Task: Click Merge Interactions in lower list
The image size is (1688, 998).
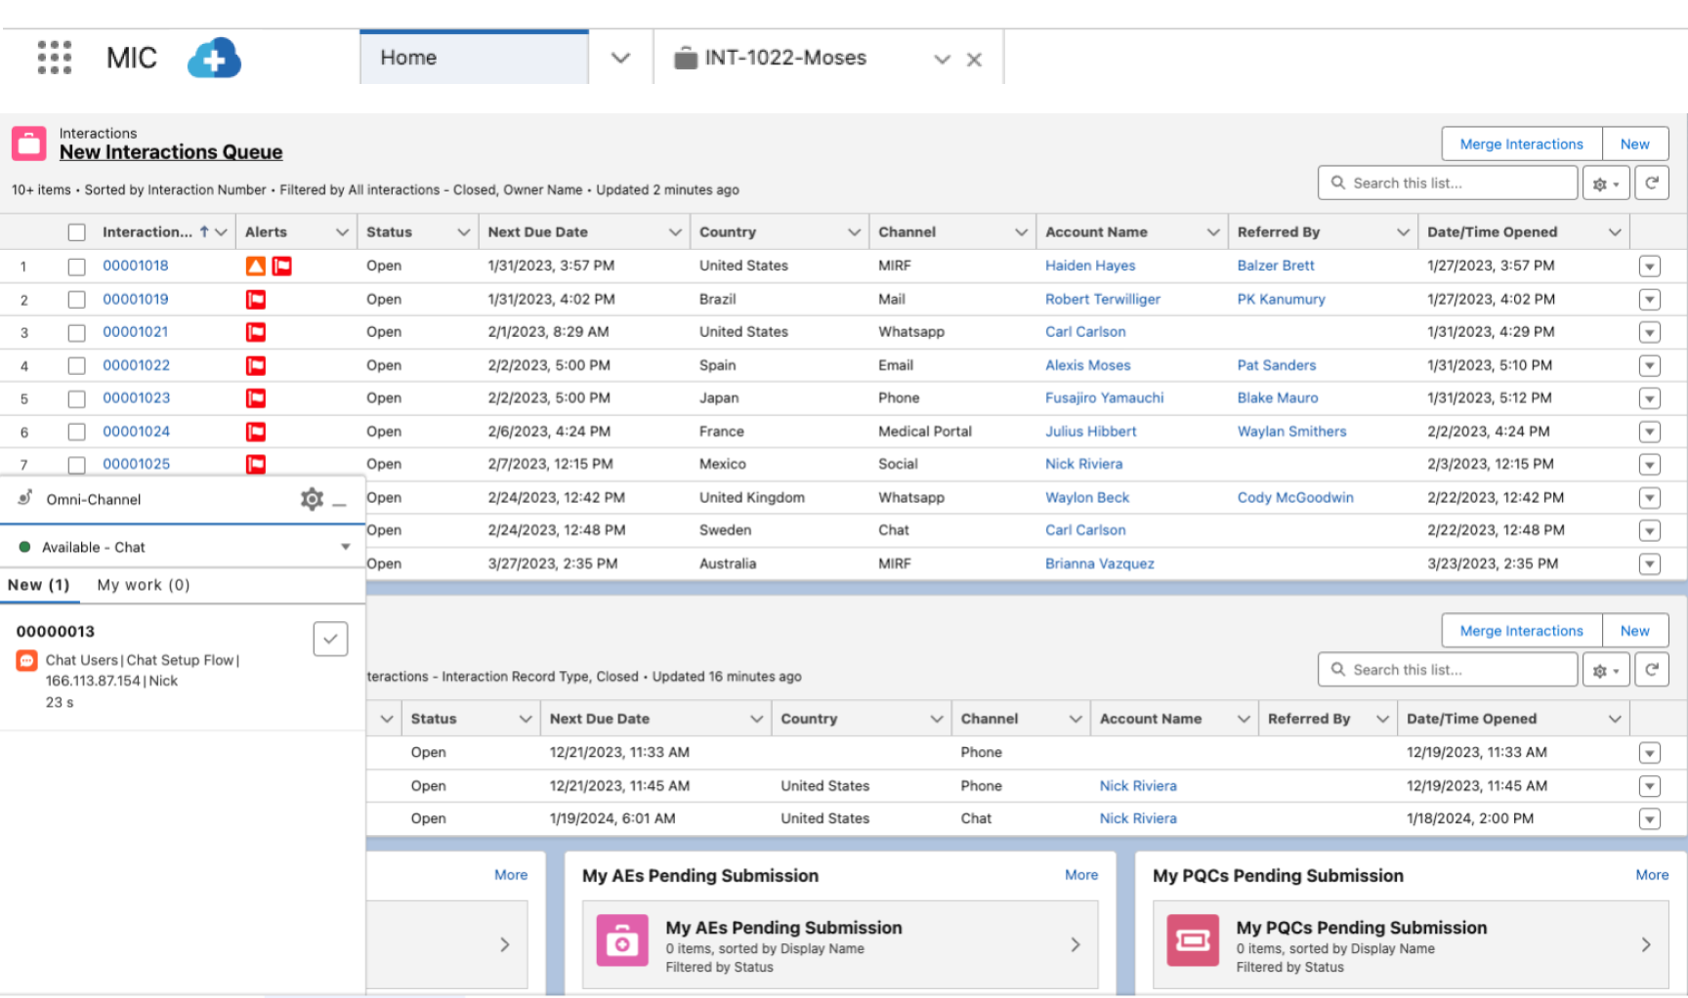Action: (1521, 631)
